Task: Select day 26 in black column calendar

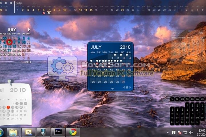Action: click(x=172, y=122)
